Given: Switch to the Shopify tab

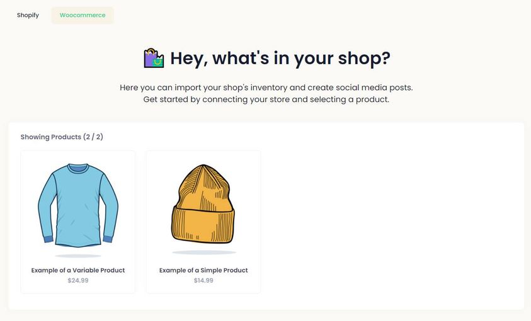Looking at the screenshot, I should (28, 15).
